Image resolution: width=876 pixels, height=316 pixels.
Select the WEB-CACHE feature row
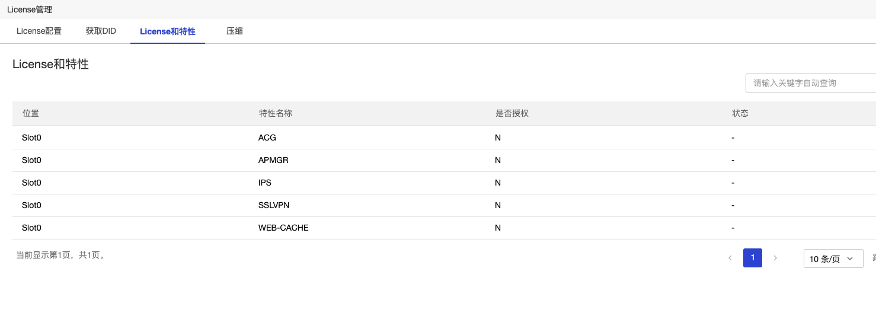click(x=283, y=228)
